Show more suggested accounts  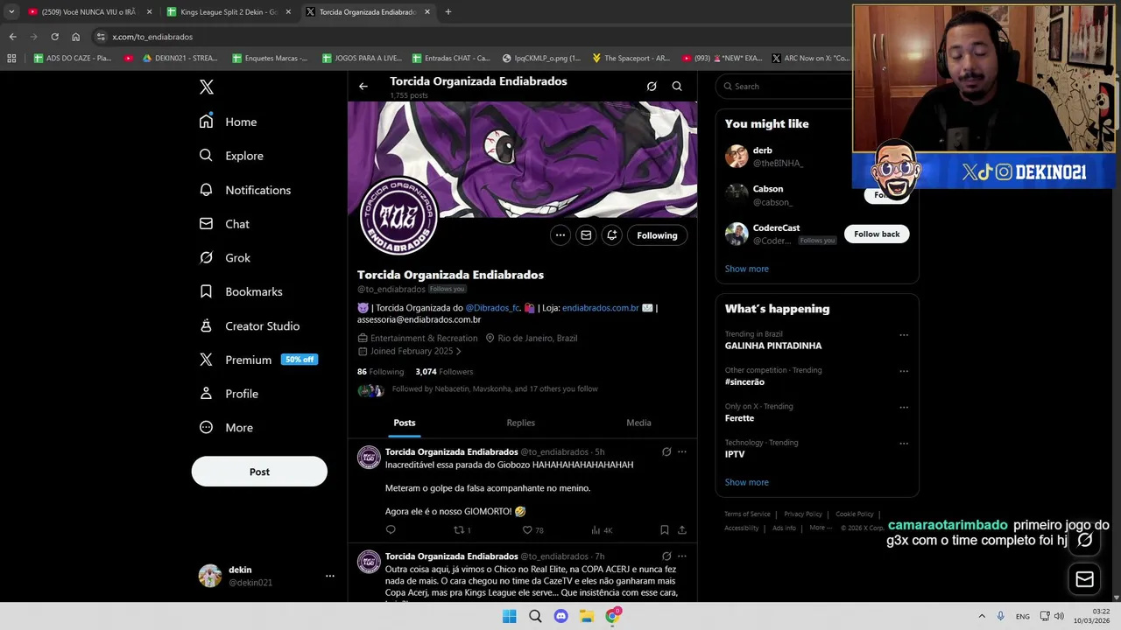coord(746,269)
